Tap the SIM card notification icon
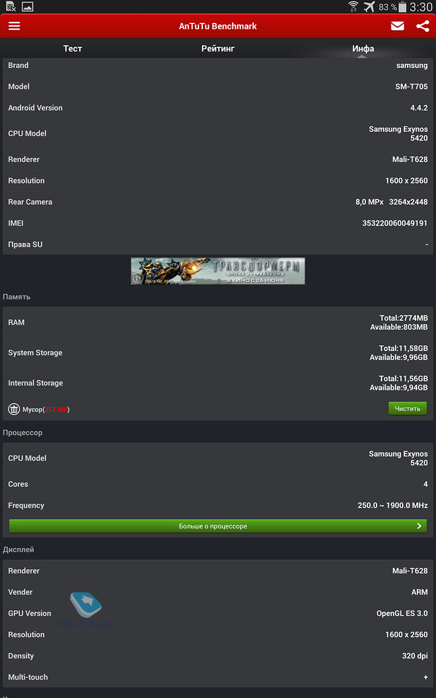The height and width of the screenshot is (698, 436). point(11,7)
